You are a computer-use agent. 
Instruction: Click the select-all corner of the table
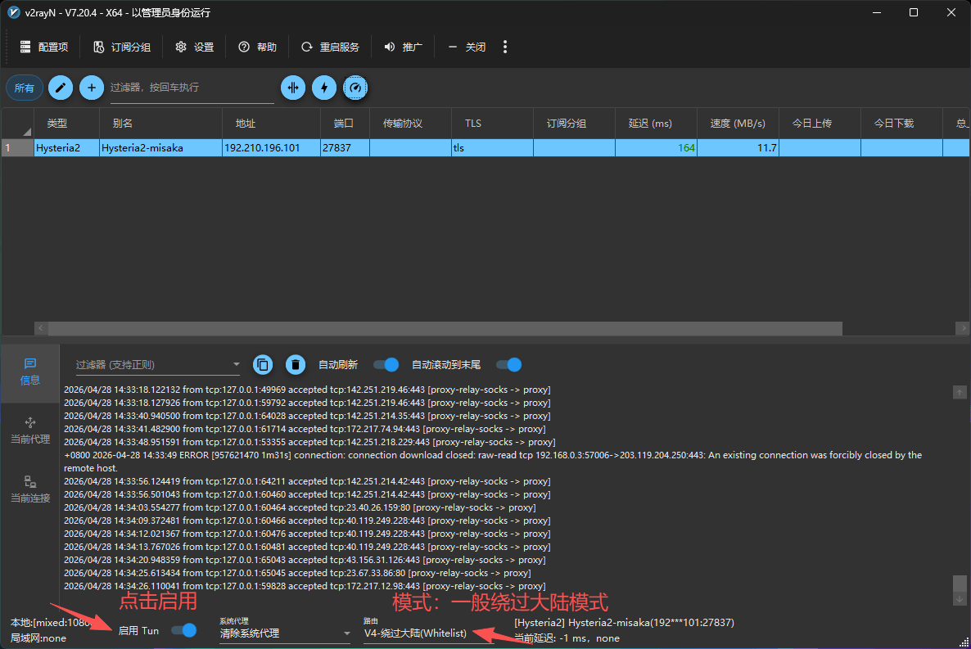tap(17, 124)
